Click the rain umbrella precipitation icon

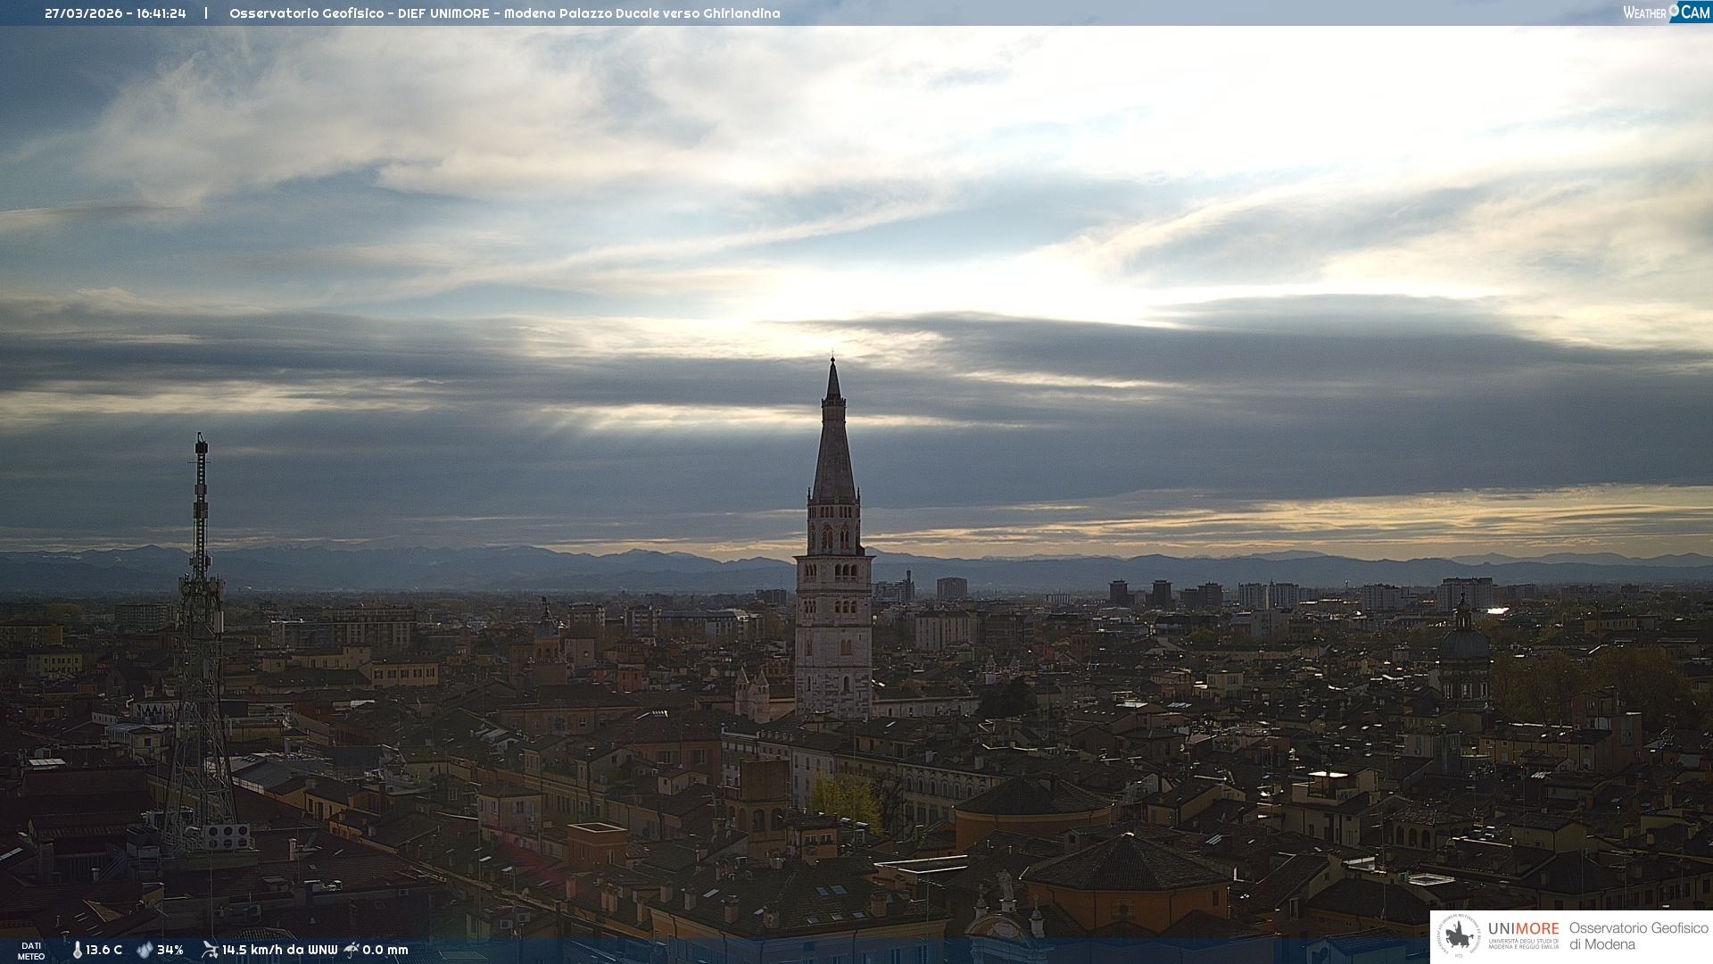[x=352, y=950]
